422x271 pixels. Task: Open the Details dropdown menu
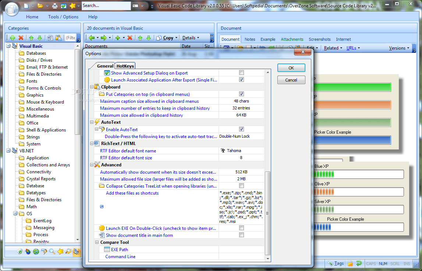coord(191,38)
